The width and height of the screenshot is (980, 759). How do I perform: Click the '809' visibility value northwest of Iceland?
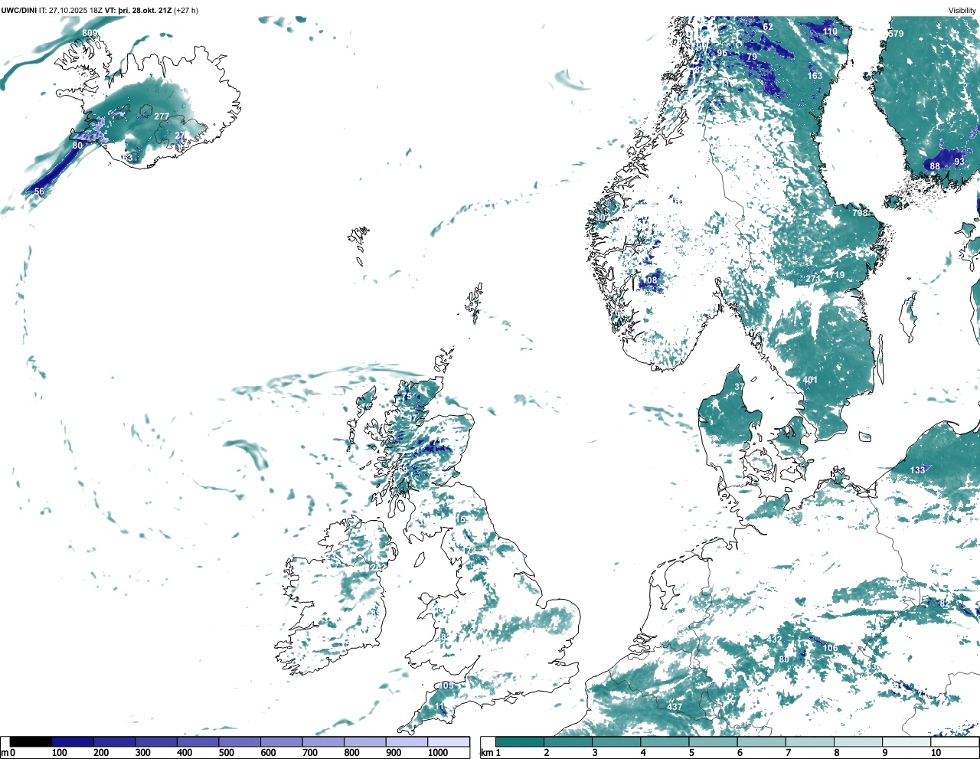pyautogui.click(x=90, y=33)
